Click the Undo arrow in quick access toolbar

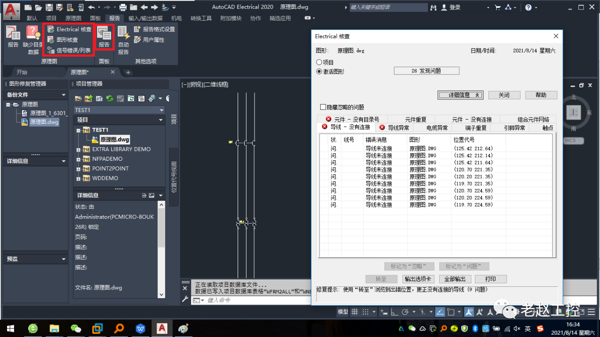click(91, 7)
